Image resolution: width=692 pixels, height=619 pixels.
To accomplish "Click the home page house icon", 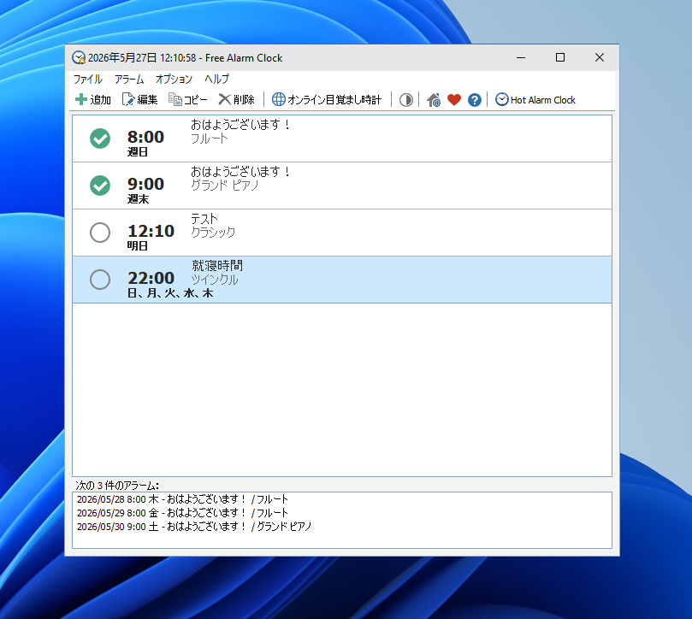I will tap(434, 100).
